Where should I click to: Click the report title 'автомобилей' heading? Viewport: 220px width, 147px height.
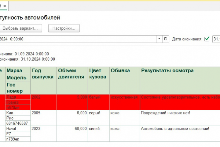[42, 17]
